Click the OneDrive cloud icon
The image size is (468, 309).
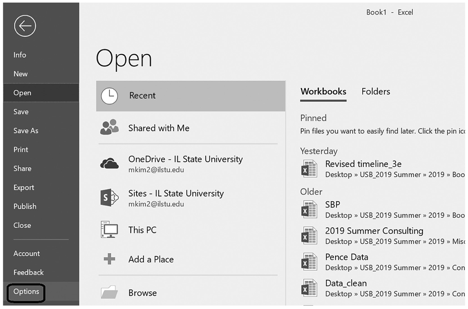click(109, 163)
